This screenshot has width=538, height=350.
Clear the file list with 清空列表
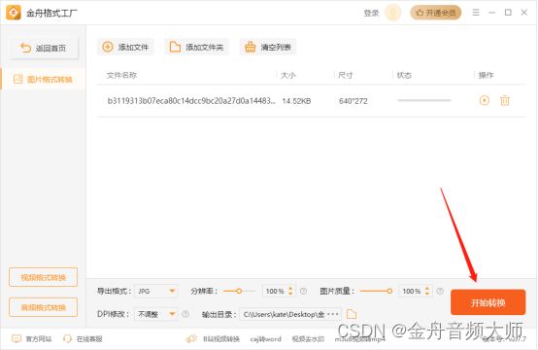pos(268,47)
